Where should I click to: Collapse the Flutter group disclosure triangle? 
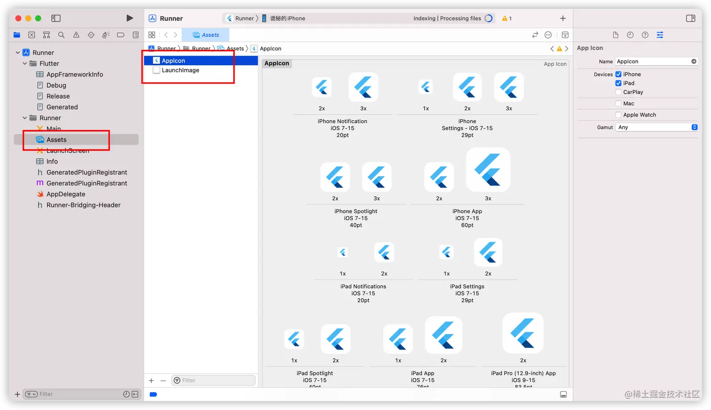[x=25, y=63]
